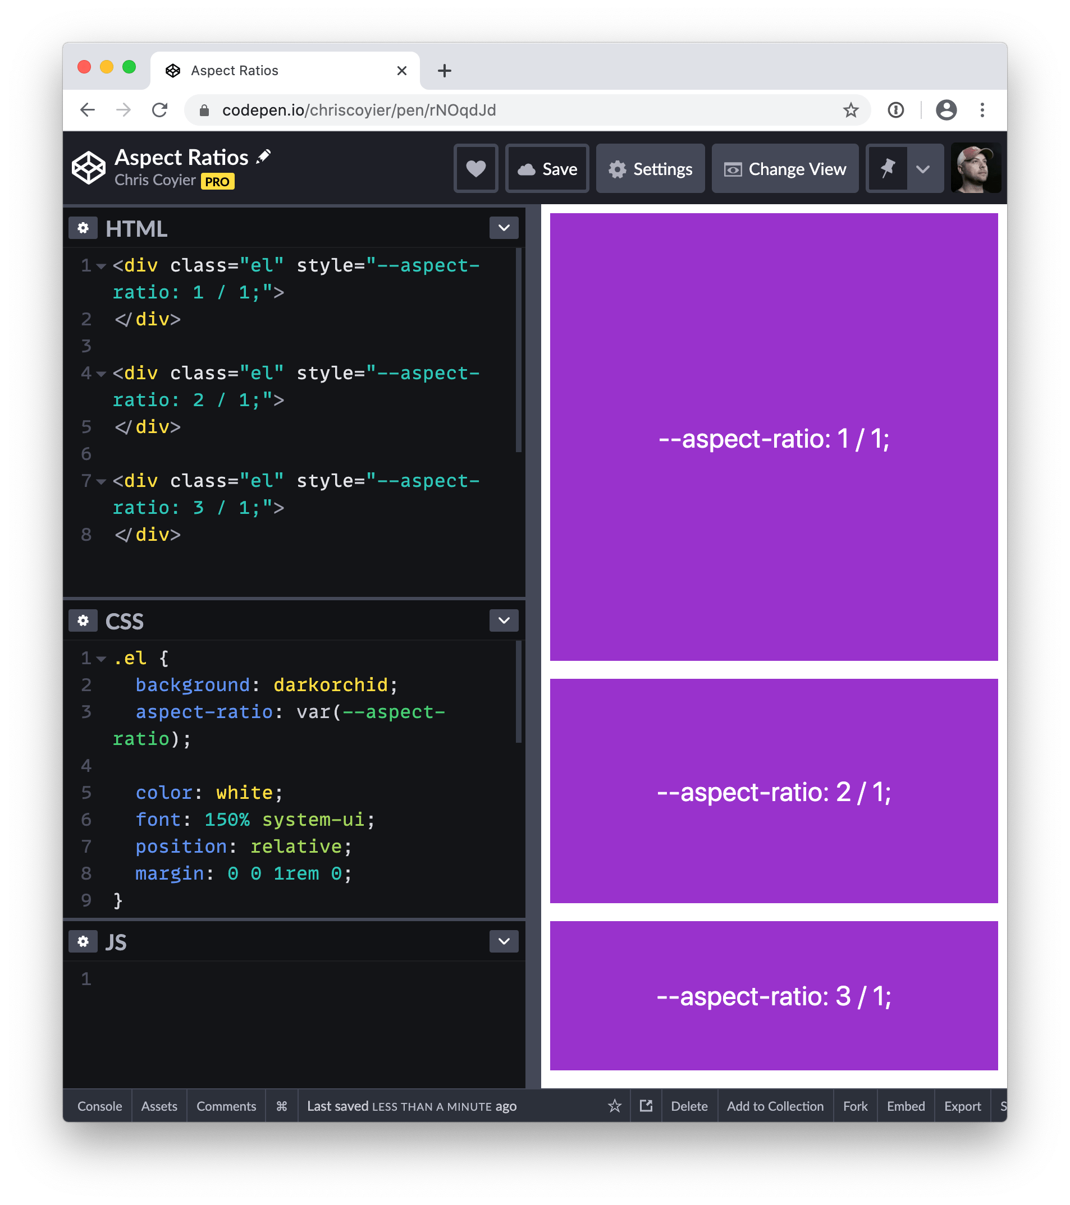
Task: Click the Save button
Action: coord(547,169)
